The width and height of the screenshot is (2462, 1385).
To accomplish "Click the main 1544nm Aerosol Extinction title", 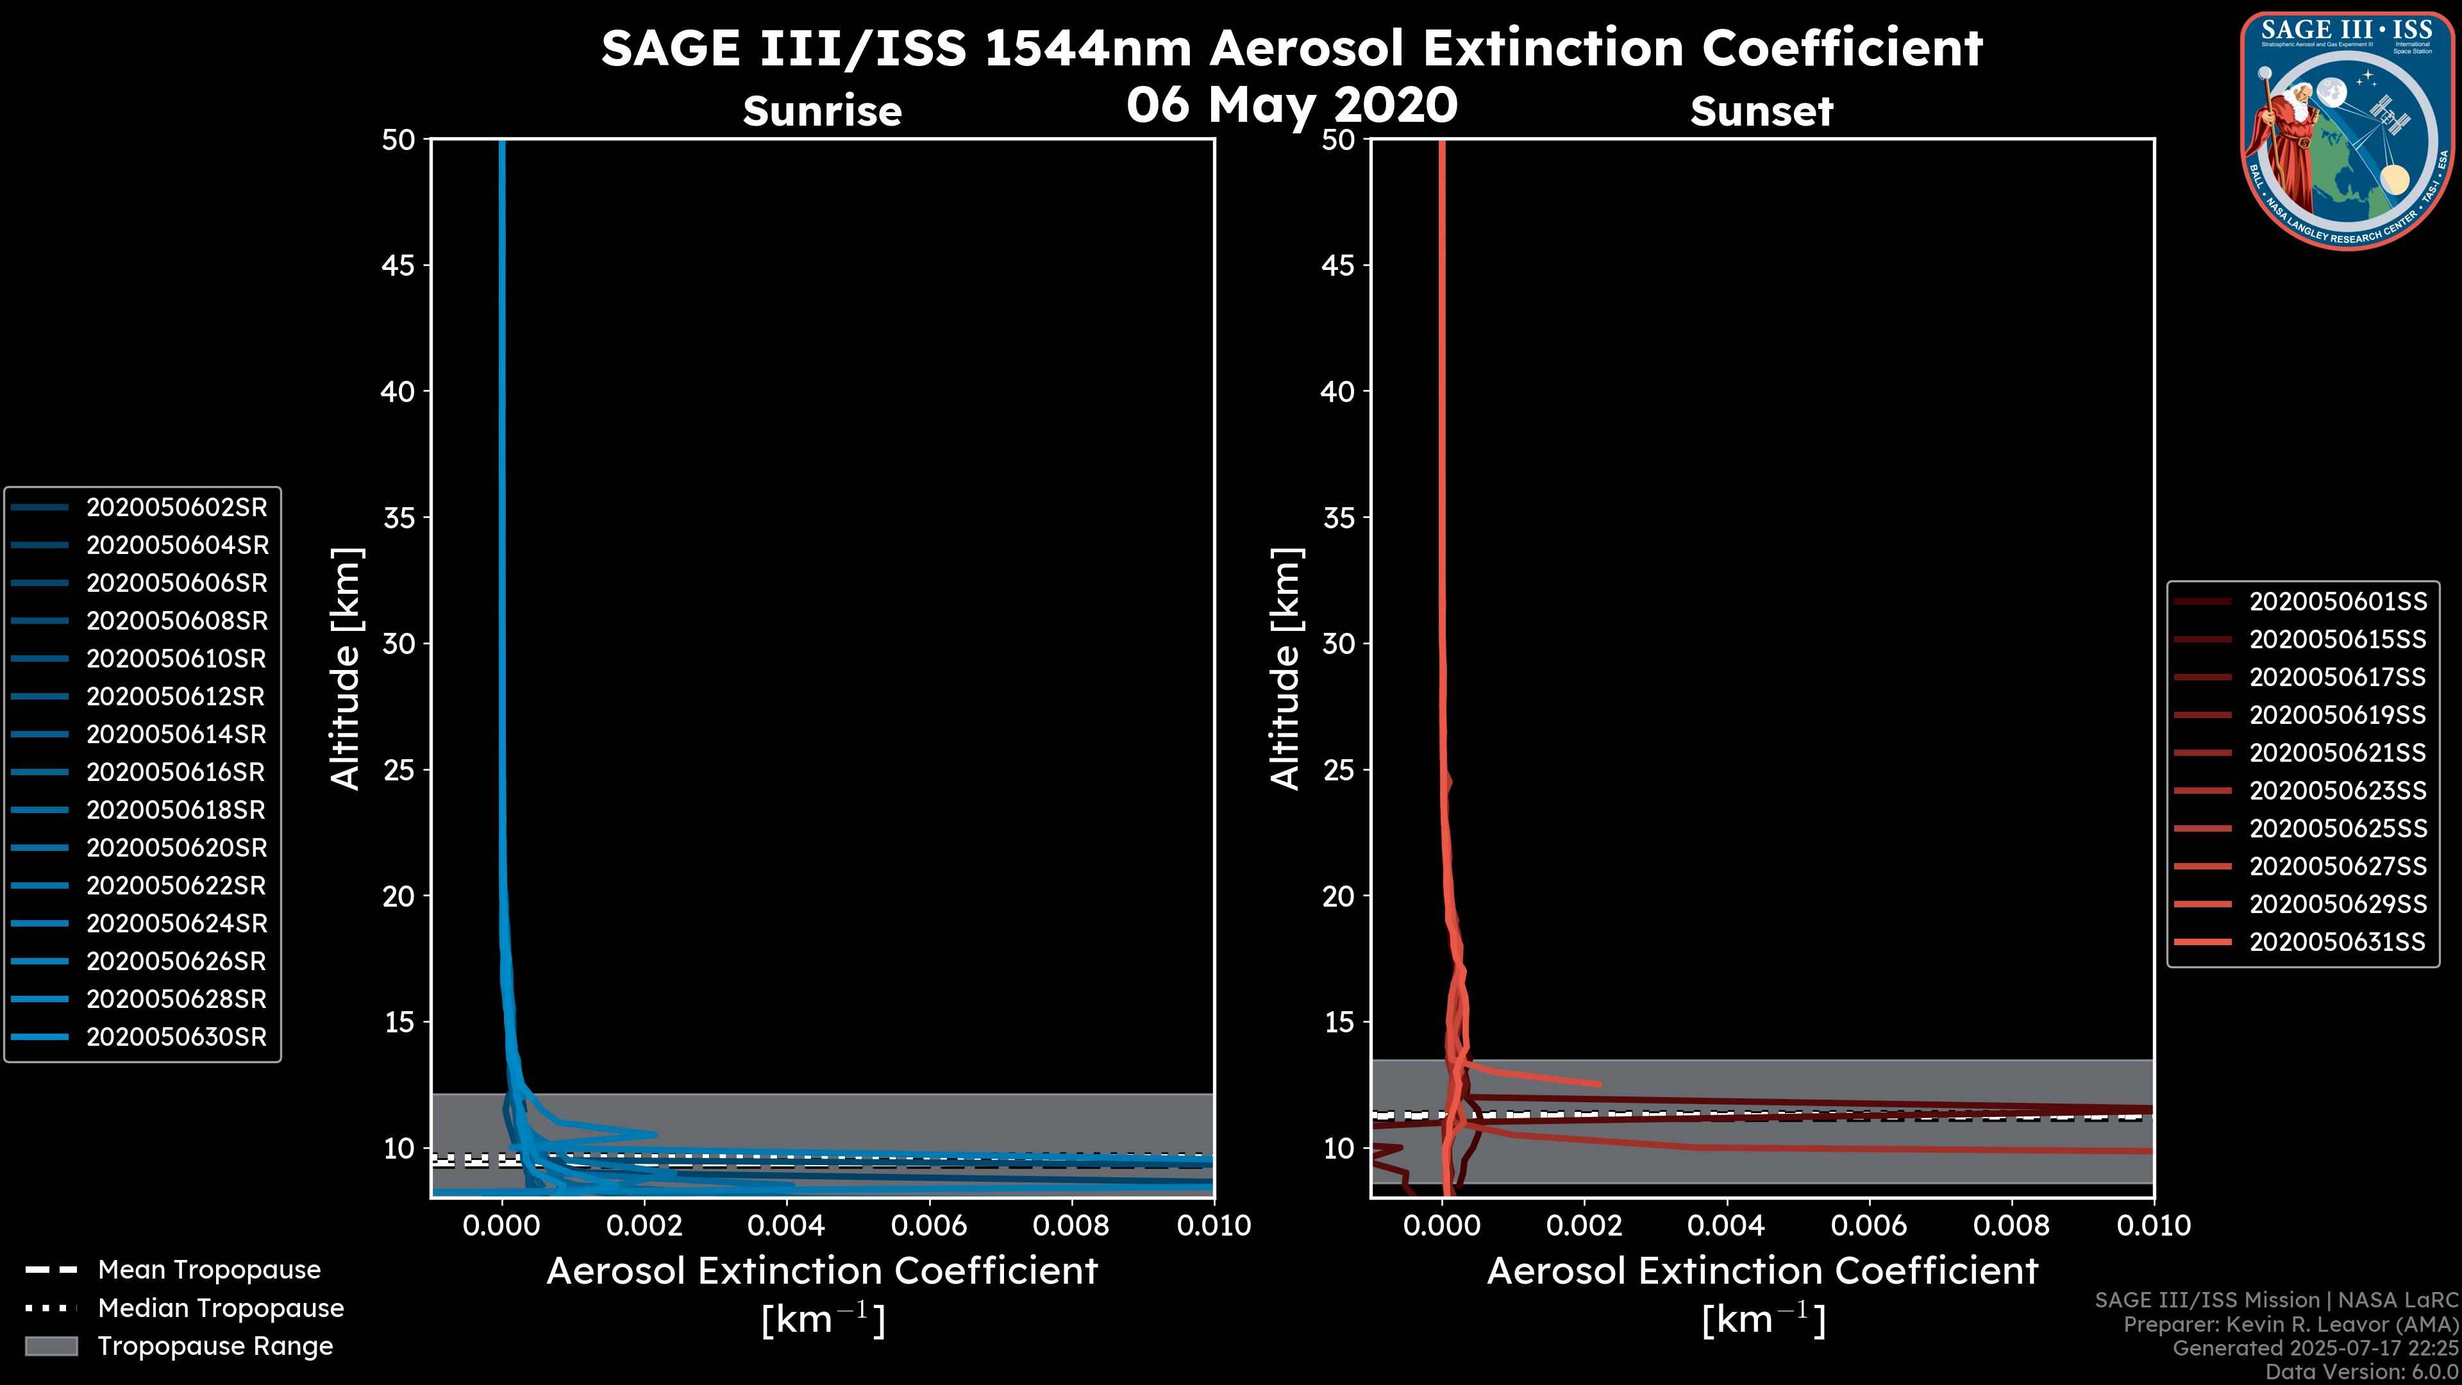I will (x=1291, y=48).
